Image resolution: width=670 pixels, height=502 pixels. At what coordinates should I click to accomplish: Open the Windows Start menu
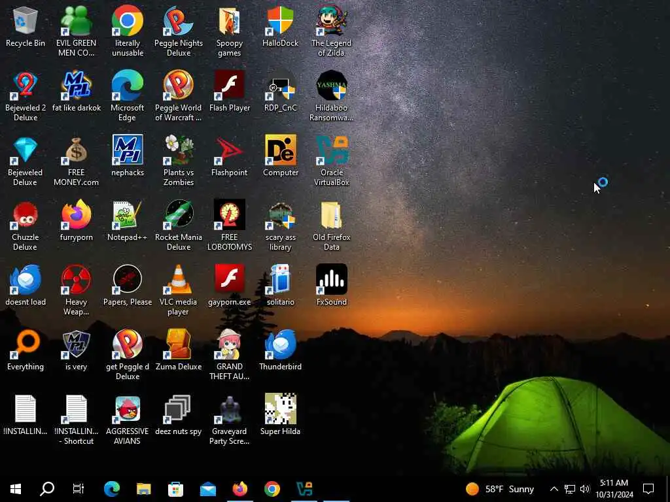[x=16, y=489]
